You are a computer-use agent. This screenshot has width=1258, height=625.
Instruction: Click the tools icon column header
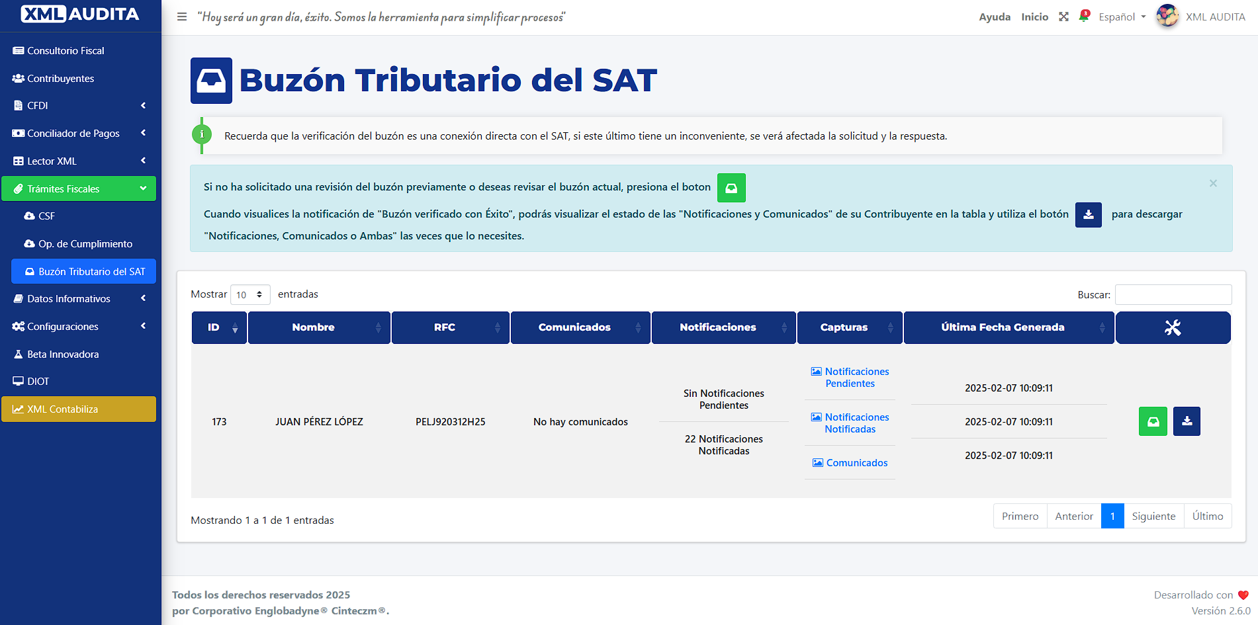(x=1173, y=327)
